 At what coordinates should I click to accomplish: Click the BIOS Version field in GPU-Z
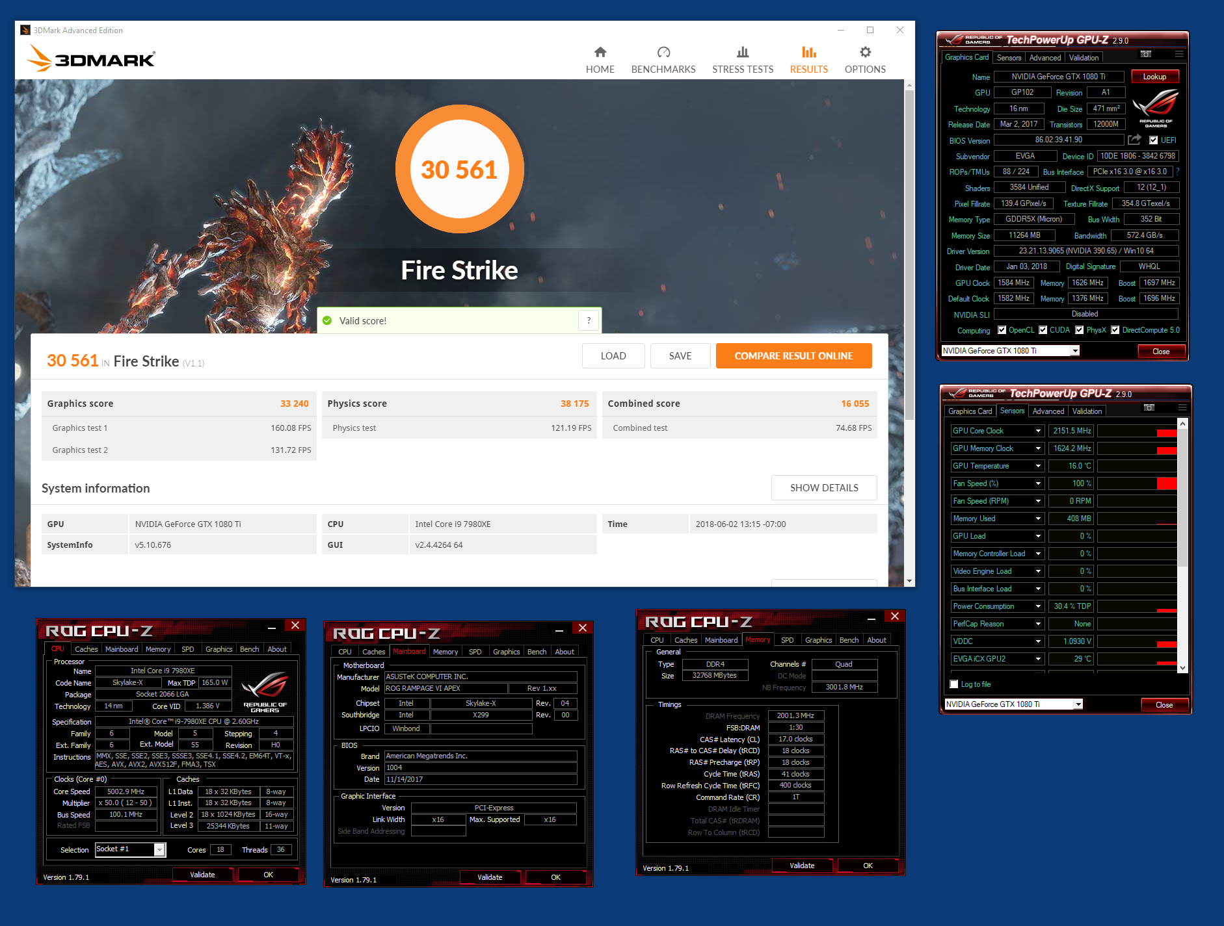point(1058,140)
